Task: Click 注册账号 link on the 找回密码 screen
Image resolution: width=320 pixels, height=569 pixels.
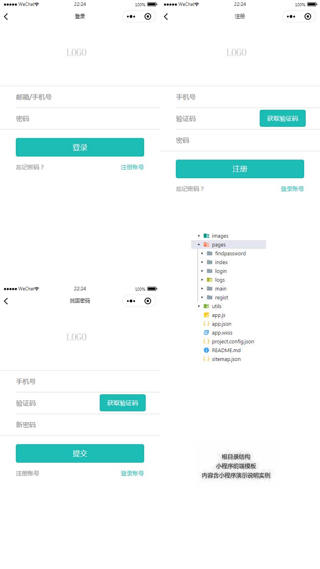Action: point(28,473)
